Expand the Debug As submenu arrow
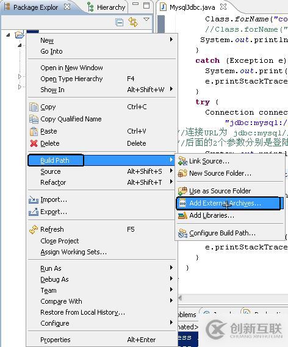This screenshot has width=288, height=347. point(171,278)
